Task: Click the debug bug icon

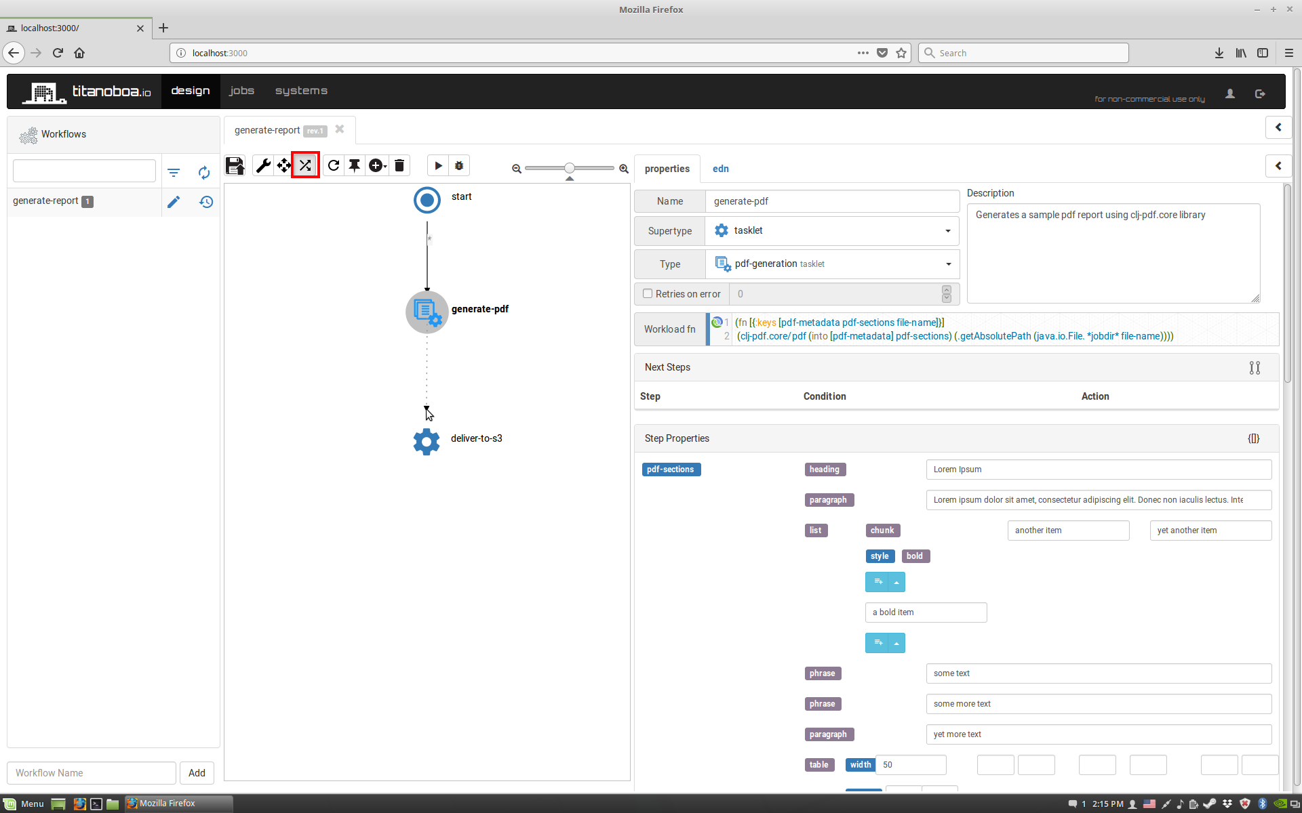Action: (x=459, y=165)
